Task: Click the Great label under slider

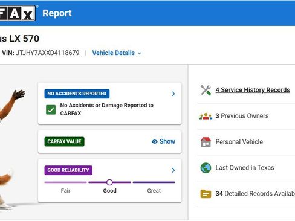Action: [x=154, y=191]
